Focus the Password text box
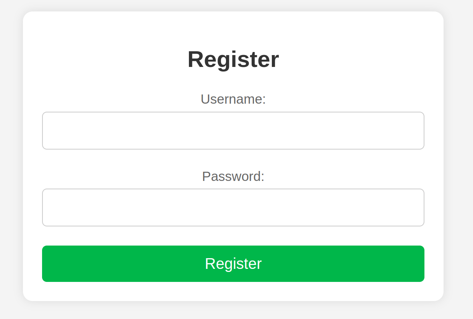 click(x=233, y=207)
